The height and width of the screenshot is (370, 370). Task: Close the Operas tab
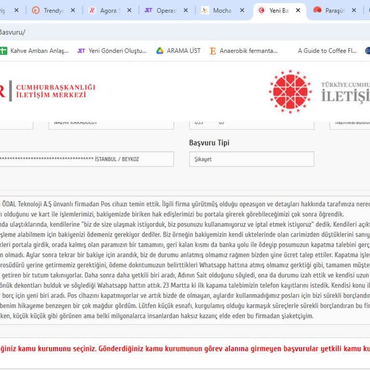185,11
